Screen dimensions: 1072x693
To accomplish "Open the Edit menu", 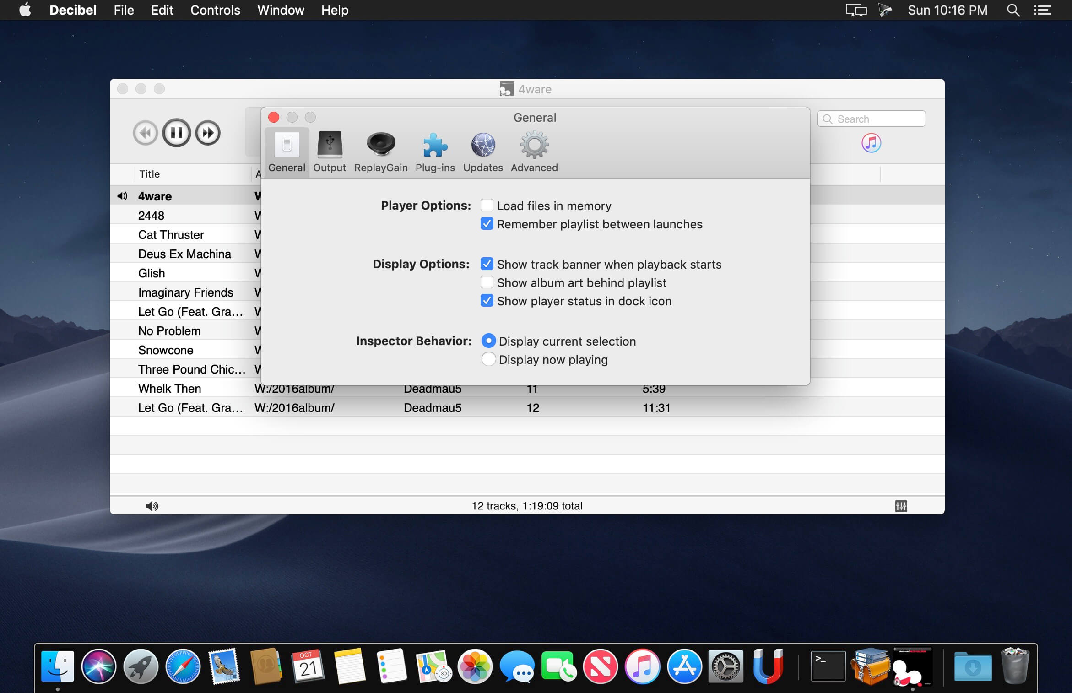I will [162, 10].
